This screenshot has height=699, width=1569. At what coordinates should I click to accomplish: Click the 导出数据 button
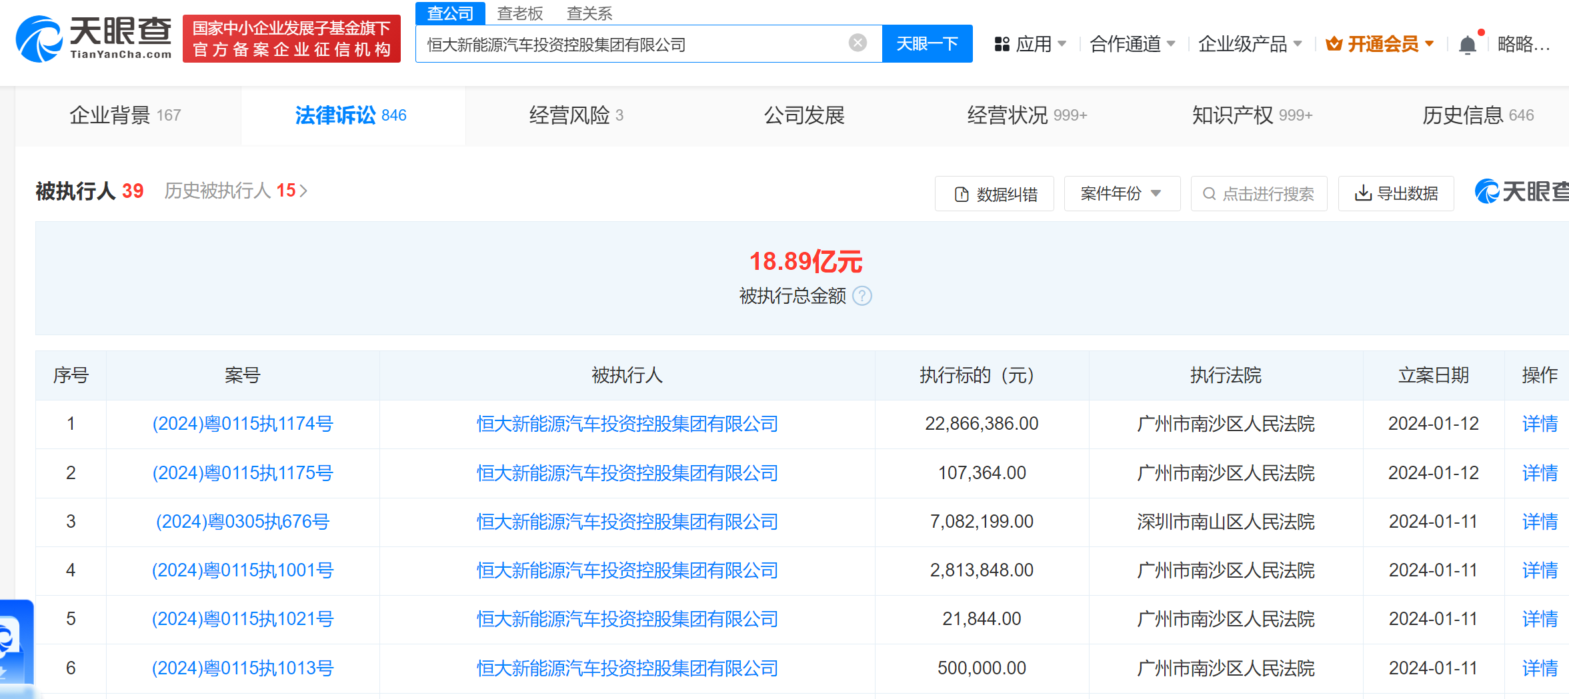click(x=1396, y=193)
